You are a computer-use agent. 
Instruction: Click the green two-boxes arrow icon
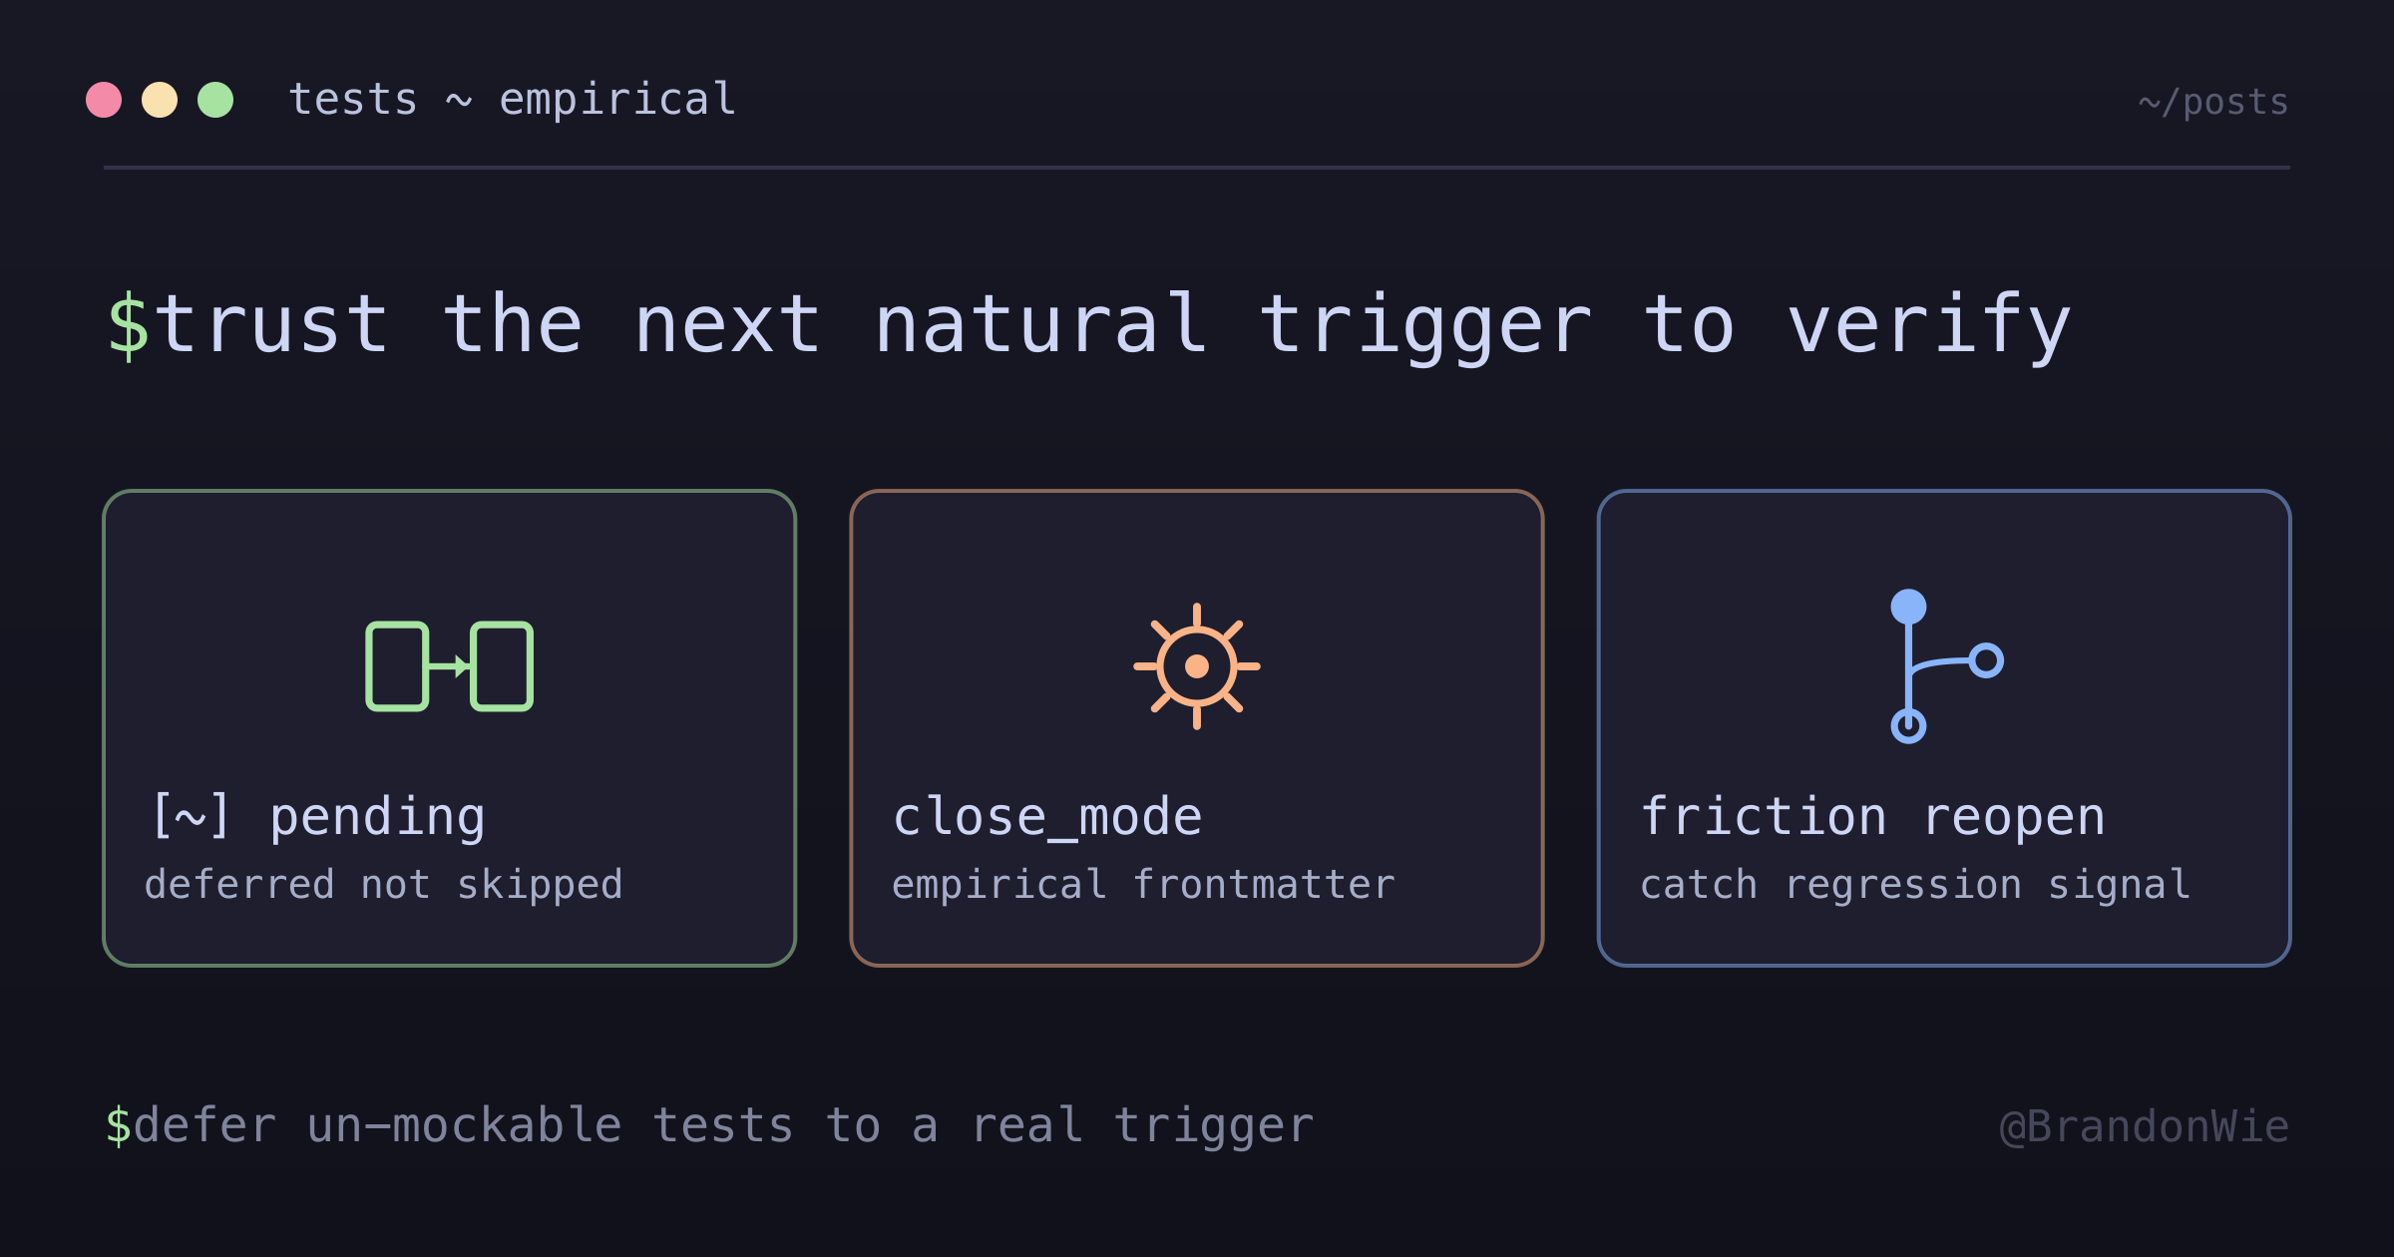pyautogui.click(x=449, y=666)
